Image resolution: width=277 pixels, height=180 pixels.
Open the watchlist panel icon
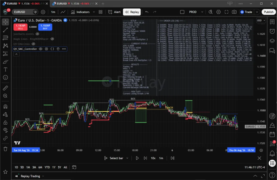[x=272, y=22]
